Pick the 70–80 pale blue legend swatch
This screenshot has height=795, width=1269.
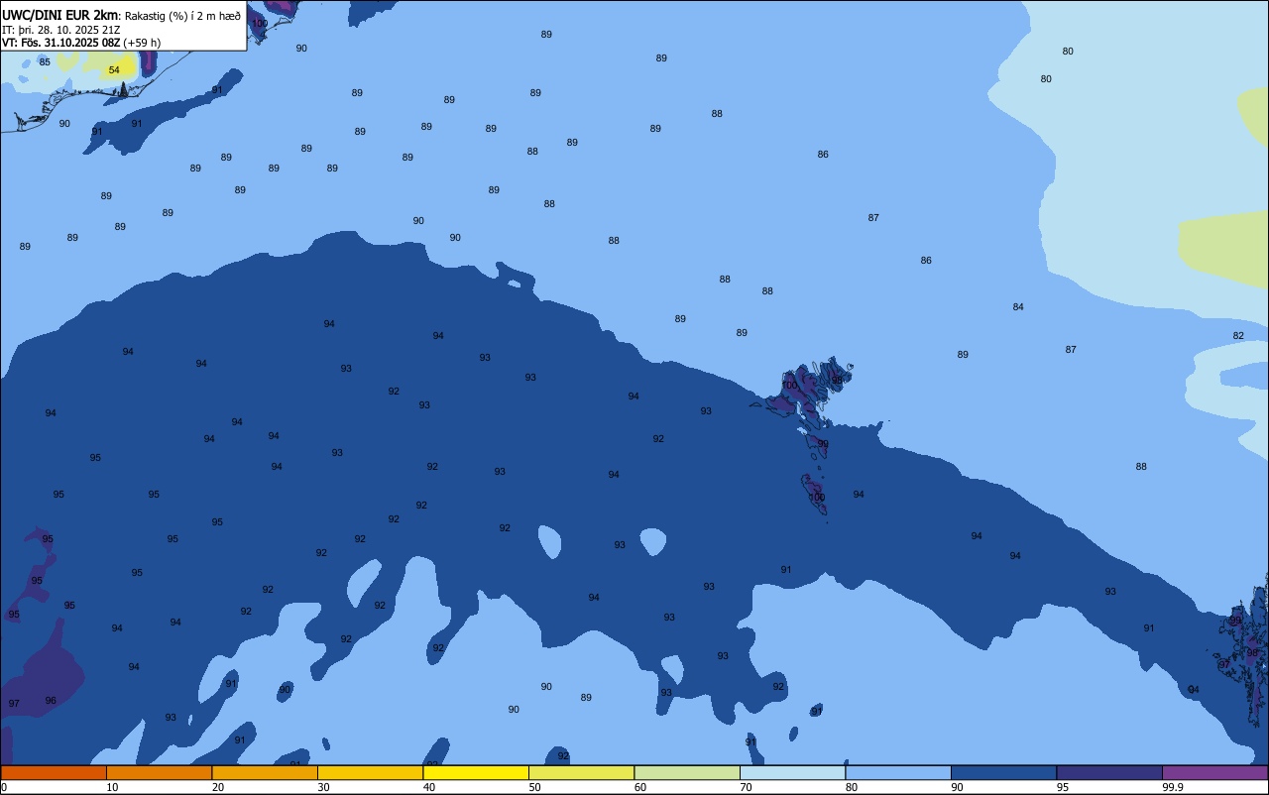792,772
